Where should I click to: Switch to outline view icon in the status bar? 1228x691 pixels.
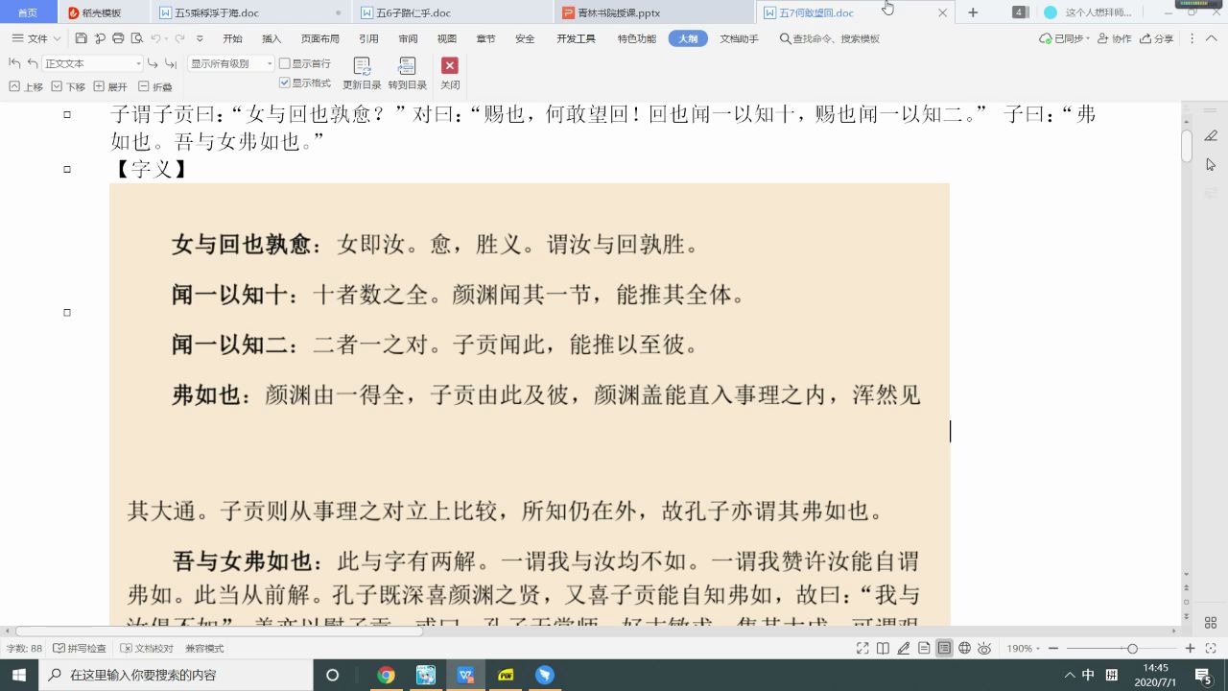pos(944,649)
